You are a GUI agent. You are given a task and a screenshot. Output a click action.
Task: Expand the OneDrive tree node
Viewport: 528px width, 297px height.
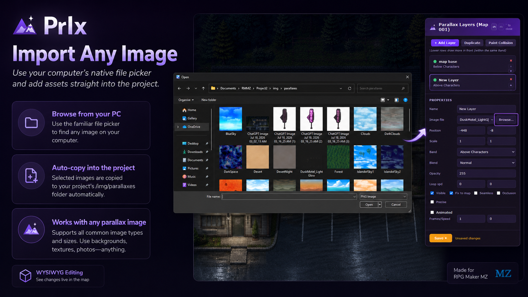pos(178,127)
